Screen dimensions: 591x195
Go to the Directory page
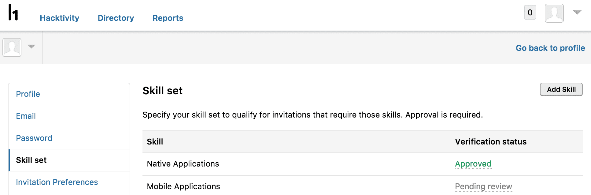point(116,18)
